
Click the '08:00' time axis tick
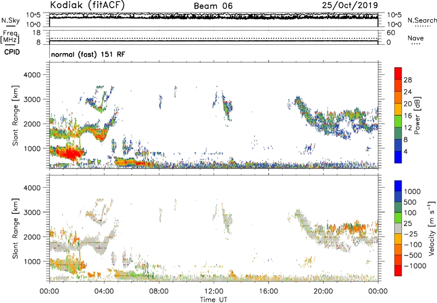pyautogui.click(x=159, y=292)
